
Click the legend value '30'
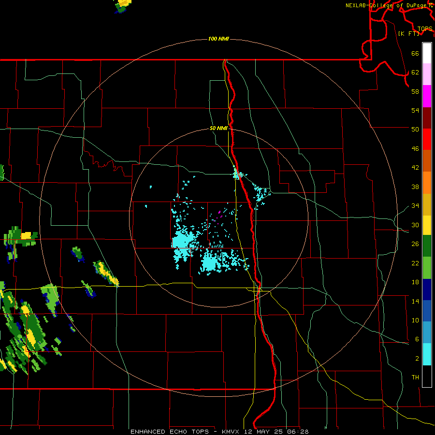click(415, 225)
